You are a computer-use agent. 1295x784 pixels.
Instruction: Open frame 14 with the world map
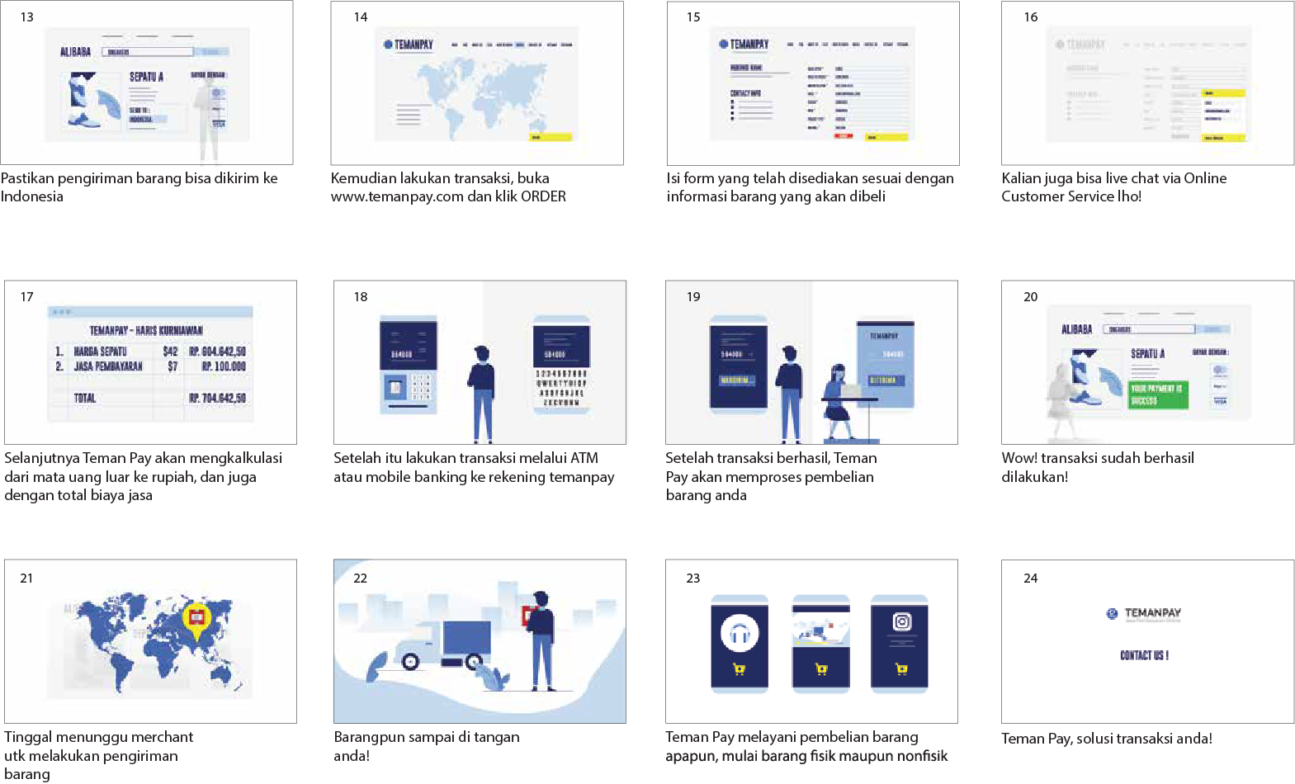pos(477,83)
